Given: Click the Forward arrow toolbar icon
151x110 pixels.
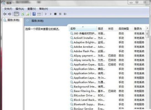Looking at the screenshot, I should 9,14.
